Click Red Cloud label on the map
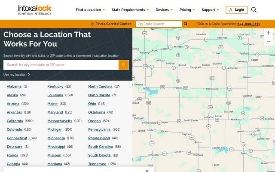The height and width of the screenshot is (172, 275). click(x=212, y=89)
